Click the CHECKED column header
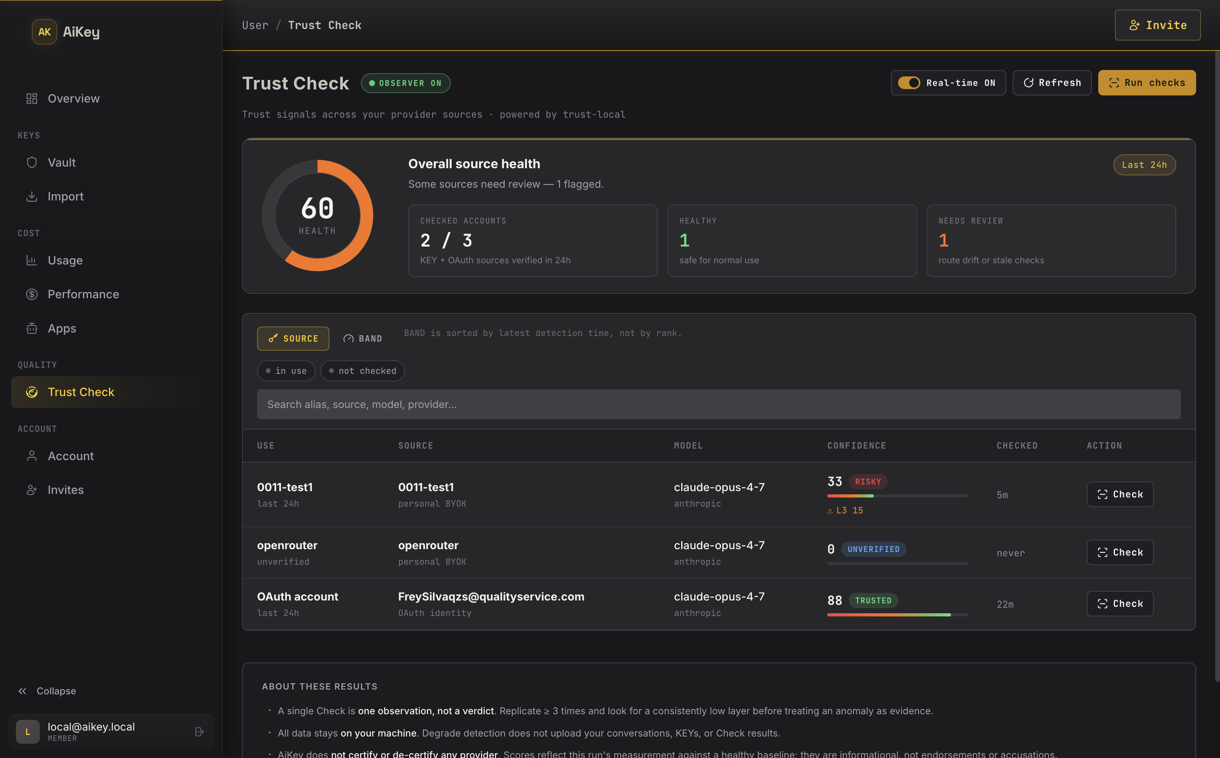 pos(1017,446)
